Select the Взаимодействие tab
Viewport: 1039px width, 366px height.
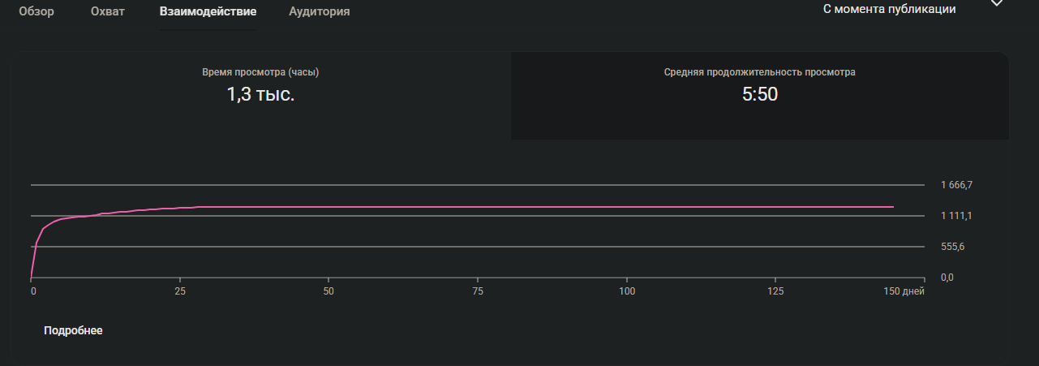pos(208,12)
